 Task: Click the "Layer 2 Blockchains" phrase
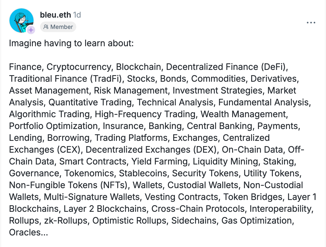coord(105,209)
